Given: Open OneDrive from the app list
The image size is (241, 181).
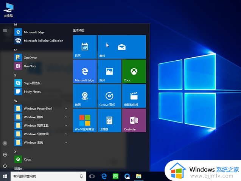Looking at the screenshot, I should tap(41, 58).
